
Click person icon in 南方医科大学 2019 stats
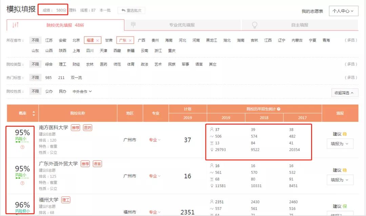click(x=212, y=129)
